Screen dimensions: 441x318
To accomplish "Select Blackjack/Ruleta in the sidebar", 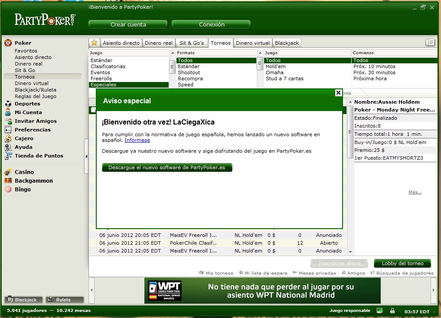I will coord(36,90).
